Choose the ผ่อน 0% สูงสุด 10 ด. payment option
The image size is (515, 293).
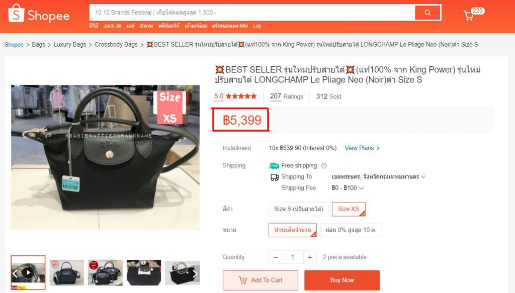point(351,230)
